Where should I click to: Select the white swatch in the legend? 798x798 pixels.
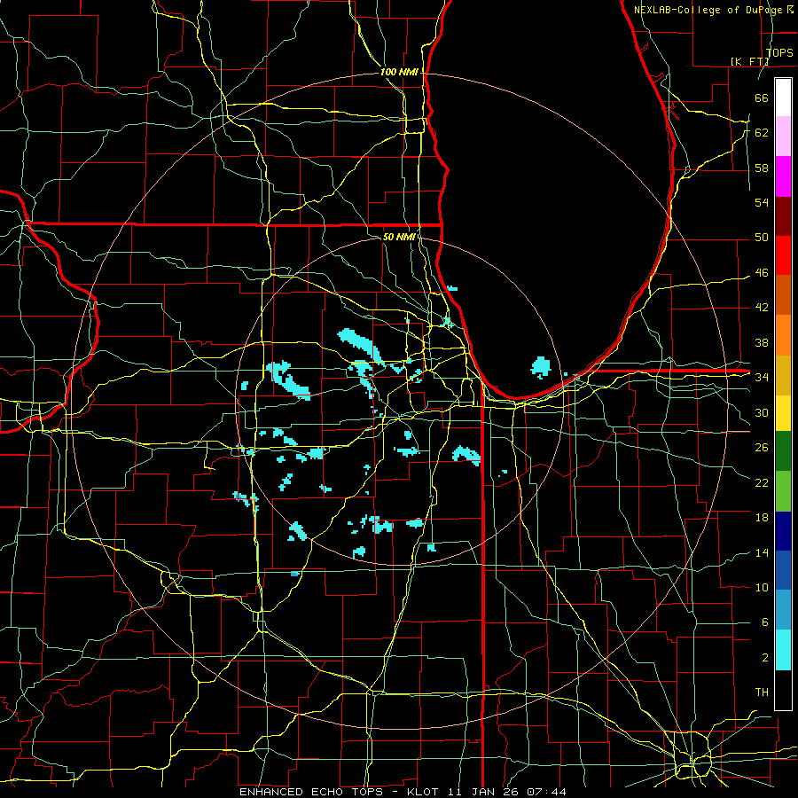coord(783,98)
